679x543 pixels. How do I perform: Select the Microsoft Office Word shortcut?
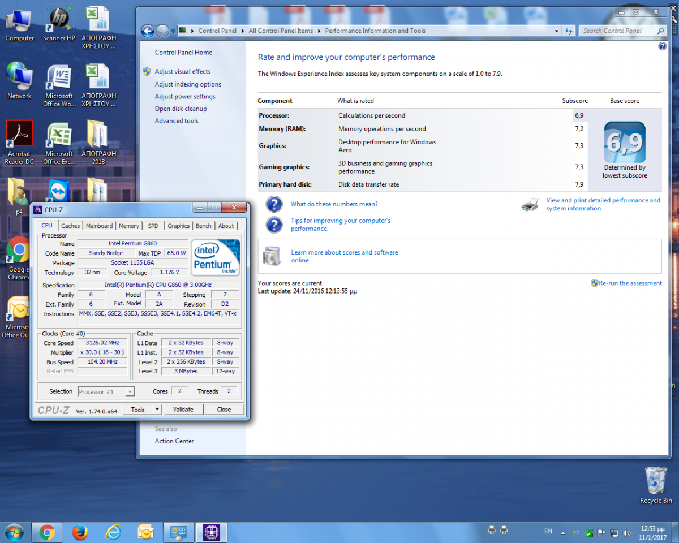click(x=59, y=85)
